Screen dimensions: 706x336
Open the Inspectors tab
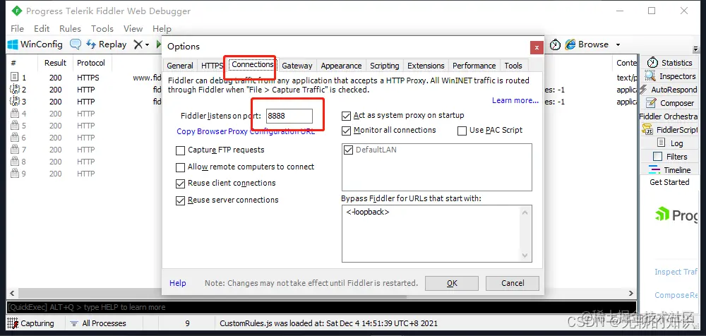(x=671, y=76)
